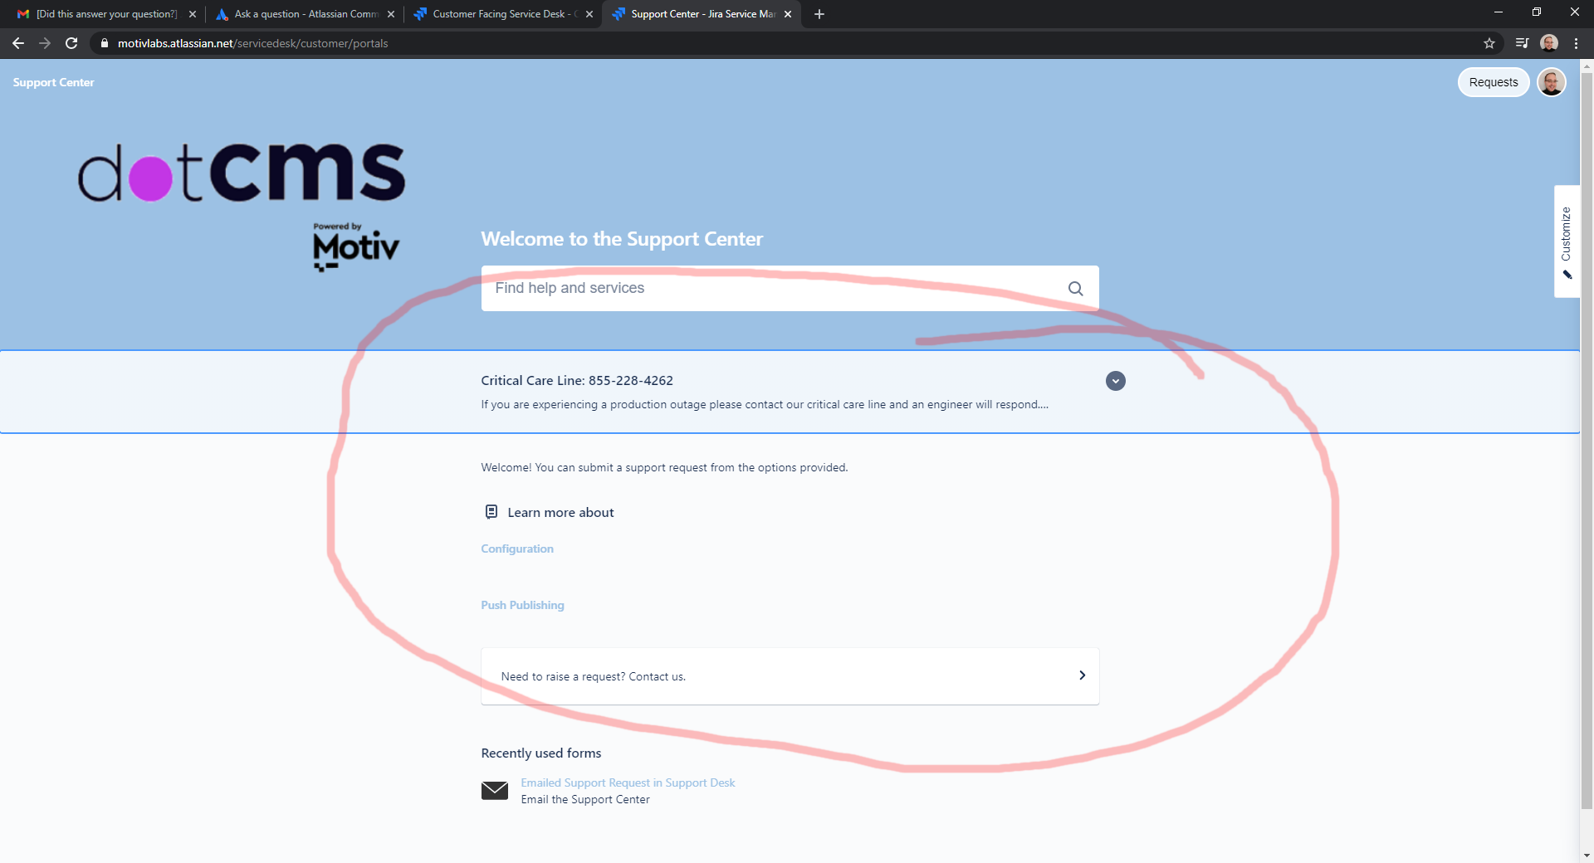The width and height of the screenshot is (1594, 863).
Task: Open the media control toolbar icon
Action: [x=1522, y=43]
